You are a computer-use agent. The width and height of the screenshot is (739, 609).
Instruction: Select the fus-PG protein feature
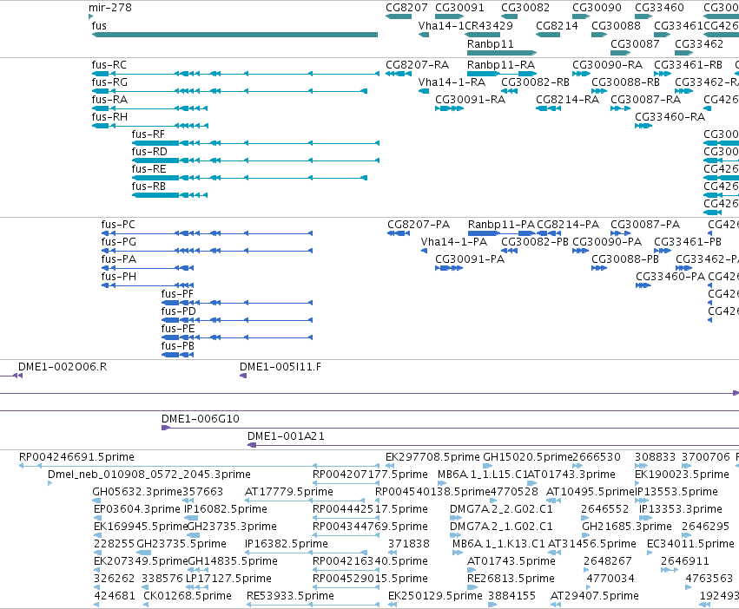[207, 251]
